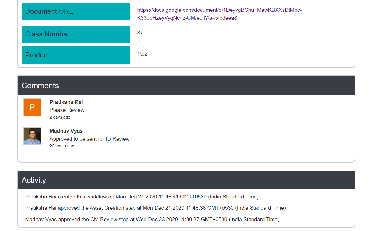Screen dimensions: 389x231
Task: Click the Asset Creation approval log entry
Action: 155,208
